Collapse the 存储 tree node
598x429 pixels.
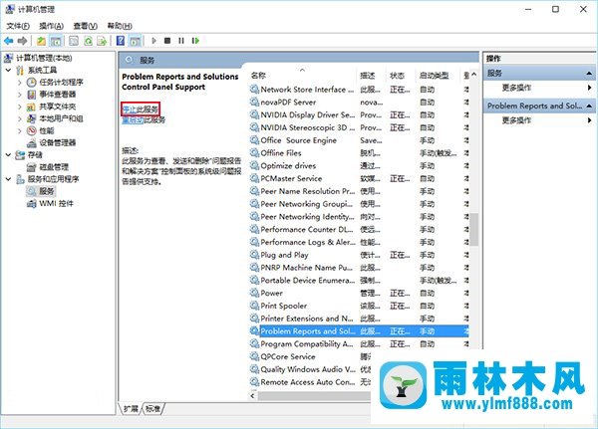coord(8,154)
